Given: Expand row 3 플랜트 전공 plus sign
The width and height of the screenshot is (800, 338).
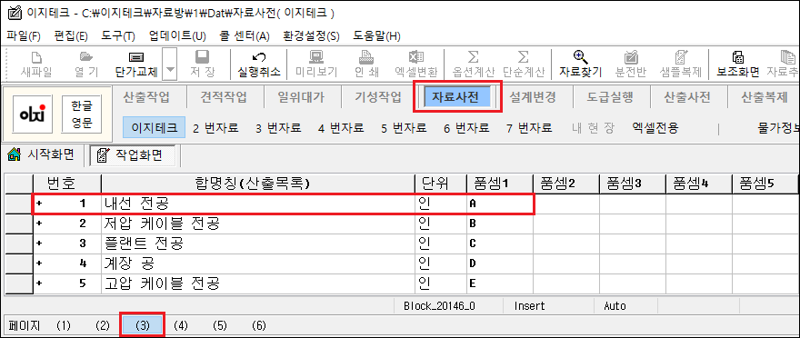Looking at the screenshot, I should pyautogui.click(x=39, y=244).
